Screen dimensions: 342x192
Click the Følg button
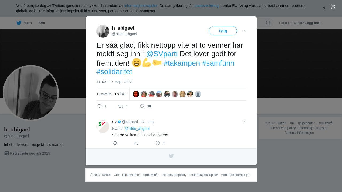click(x=223, y=31)
